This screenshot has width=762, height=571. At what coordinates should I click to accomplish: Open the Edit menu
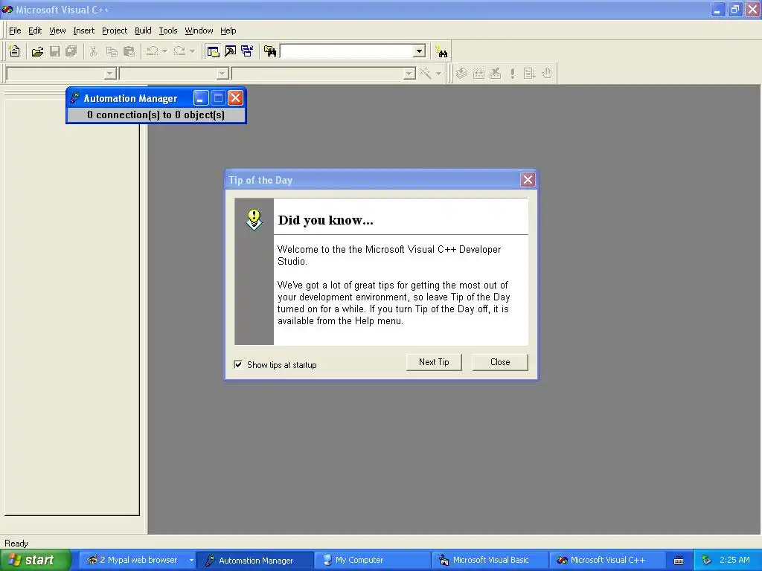pos(35,30)
